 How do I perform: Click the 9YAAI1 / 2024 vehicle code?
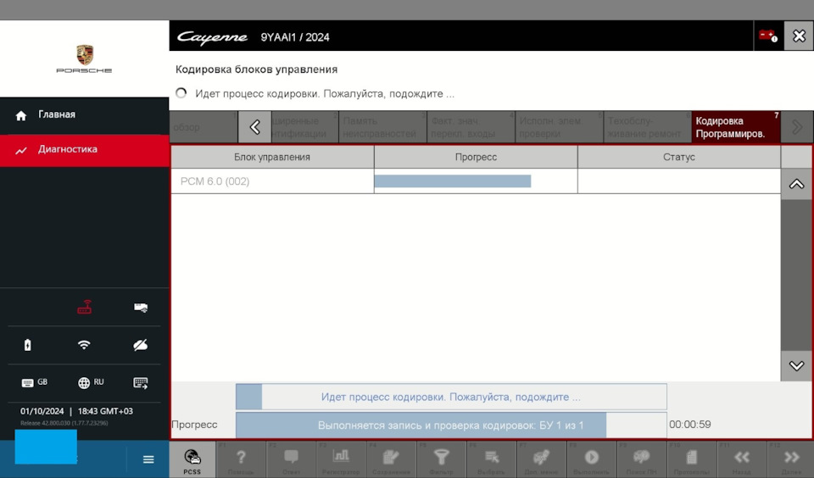click(x=295, y=37)
